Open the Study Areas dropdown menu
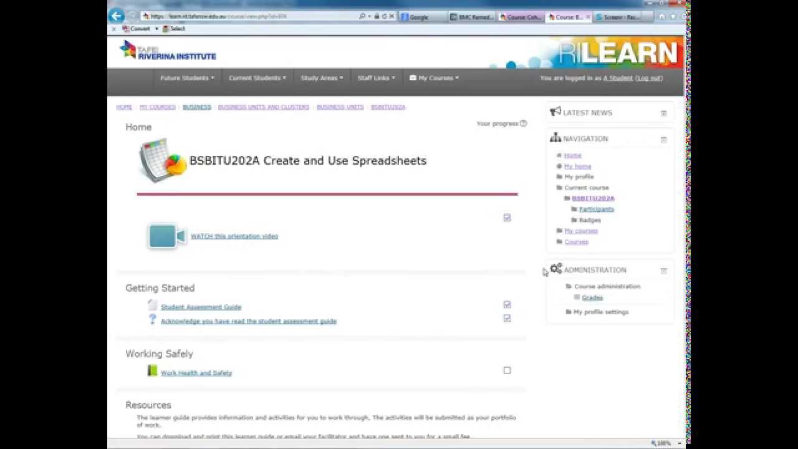This screenshot has width=798, height=449. tap(322, 78)
